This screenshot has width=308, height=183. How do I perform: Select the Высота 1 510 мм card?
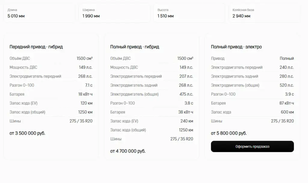pyautogui.click(x=189, y=13)
